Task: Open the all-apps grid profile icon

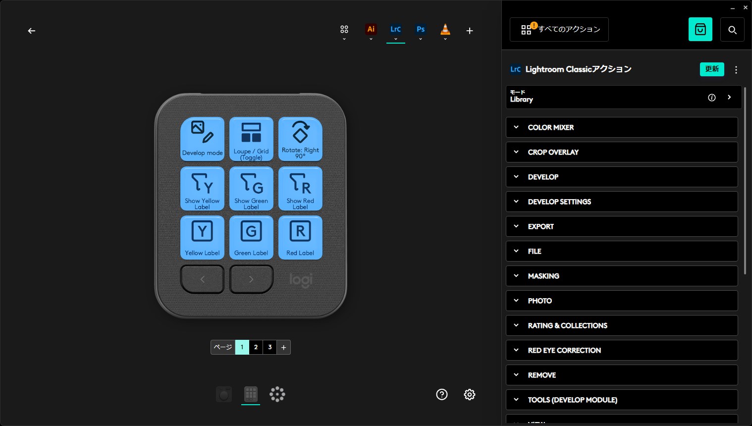Action: [344, 29]
